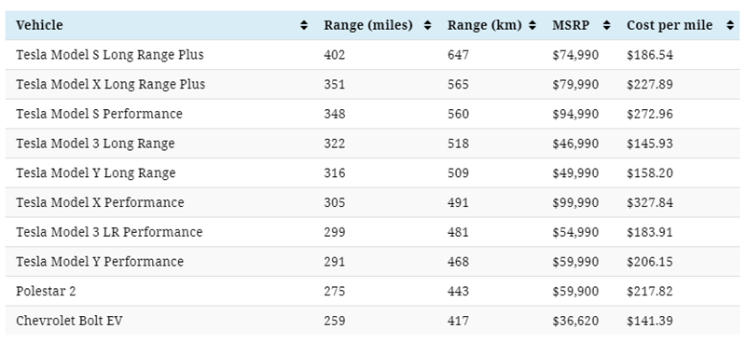Click sort arrows next to Range (miles)
The image size is (746, 343).
(428, 26)
